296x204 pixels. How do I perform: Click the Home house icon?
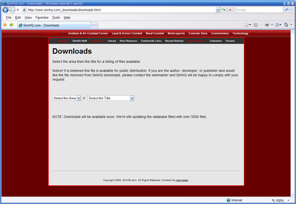[286, 25]
